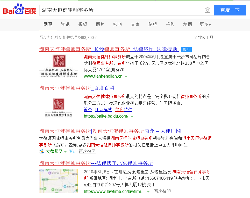
Task: Expand dropdown arrow beside 大律师网
Action: (65, 152)
